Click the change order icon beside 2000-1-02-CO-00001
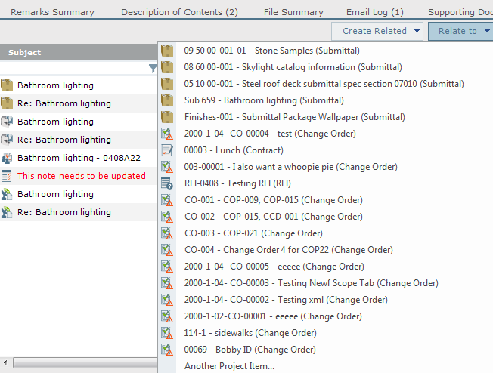 (167, 316)
